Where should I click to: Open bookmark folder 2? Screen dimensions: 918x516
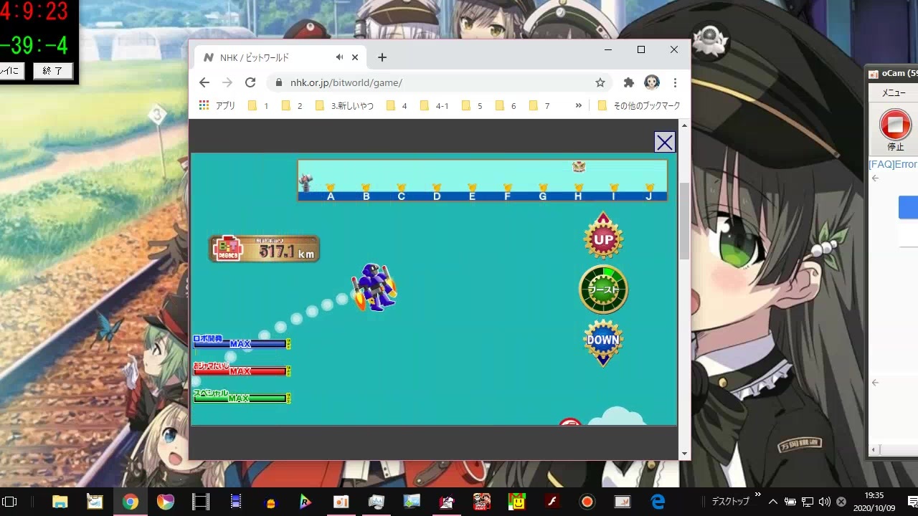tap(293, 105)
